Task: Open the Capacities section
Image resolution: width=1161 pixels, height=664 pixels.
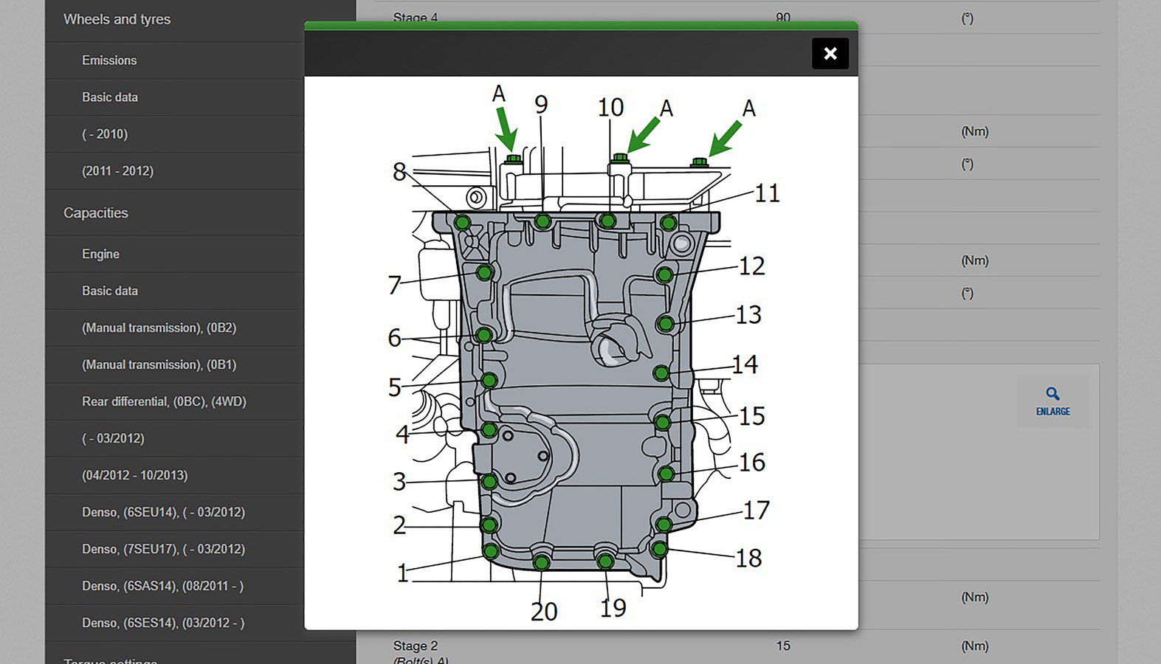Action: [96, 213]
